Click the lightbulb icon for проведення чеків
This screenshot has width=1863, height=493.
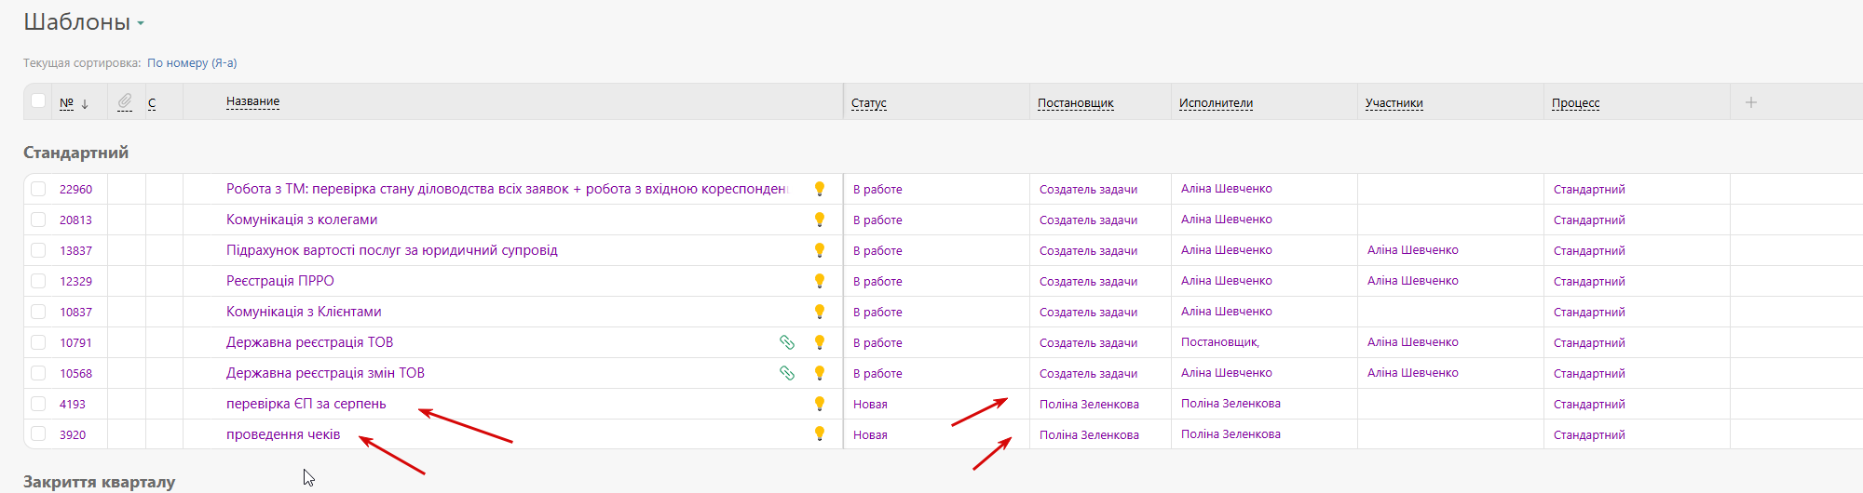[820, 433]
